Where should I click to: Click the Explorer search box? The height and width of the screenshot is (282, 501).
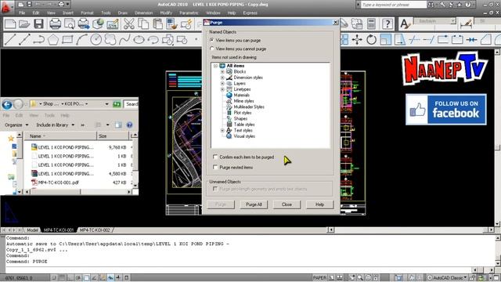point(131,104)
